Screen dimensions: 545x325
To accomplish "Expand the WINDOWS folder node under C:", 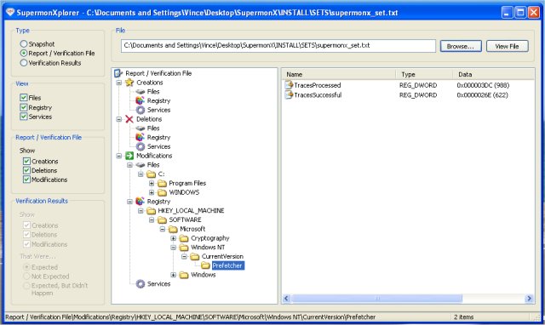I will [x=152, y=192].
